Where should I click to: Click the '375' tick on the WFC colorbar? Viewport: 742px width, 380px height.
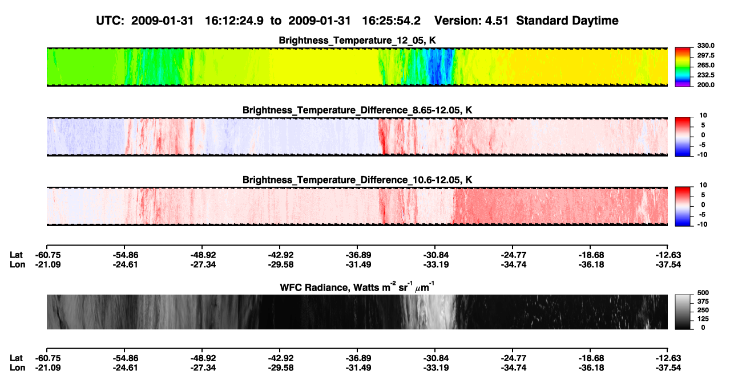click(x=702, y=301)
